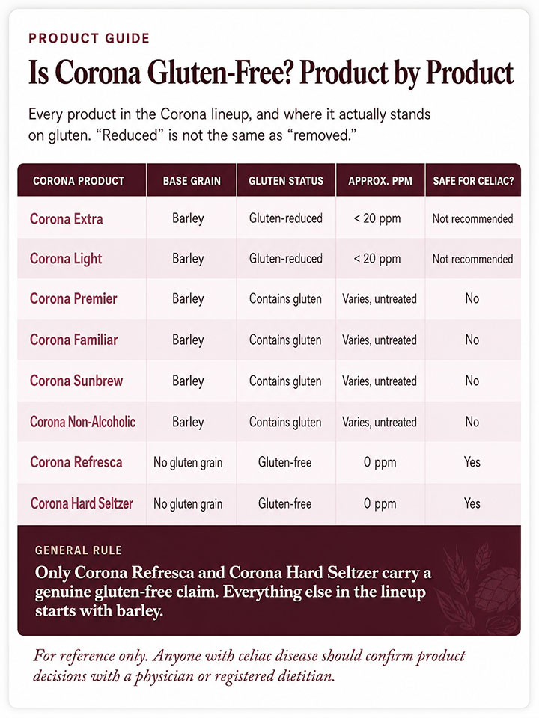Click the Corona Premier row label
Viewport: 539px width, 718px height.
tap(73, 298)
